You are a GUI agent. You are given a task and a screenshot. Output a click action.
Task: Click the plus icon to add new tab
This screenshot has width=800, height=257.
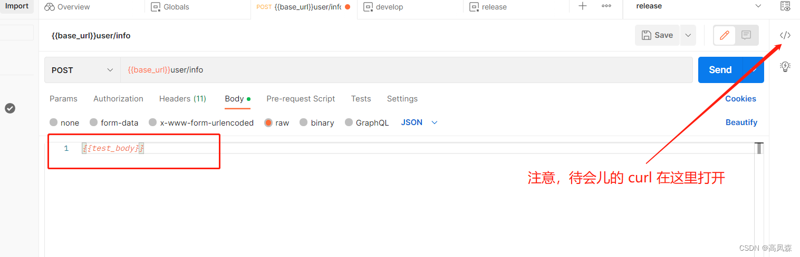tap(583, 6)
